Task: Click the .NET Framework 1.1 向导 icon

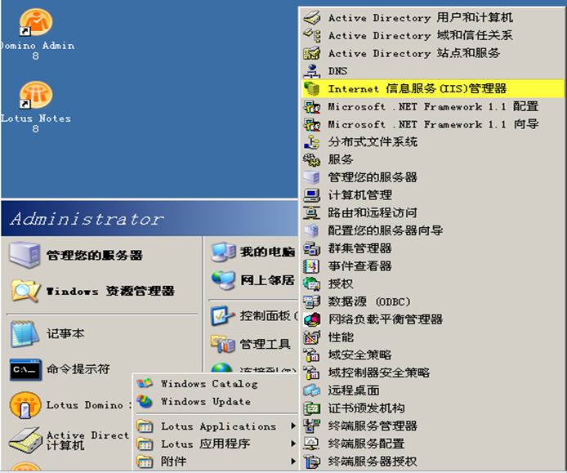Action: point(312,124)
